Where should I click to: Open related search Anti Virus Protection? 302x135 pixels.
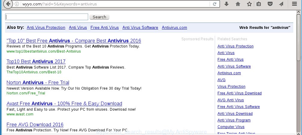tap(235, 46)
